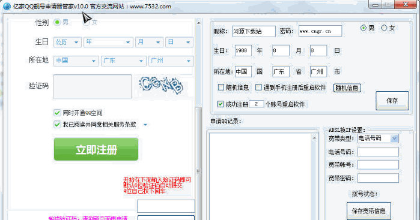Click the app logo icon in title bar

tap(7, 6)
